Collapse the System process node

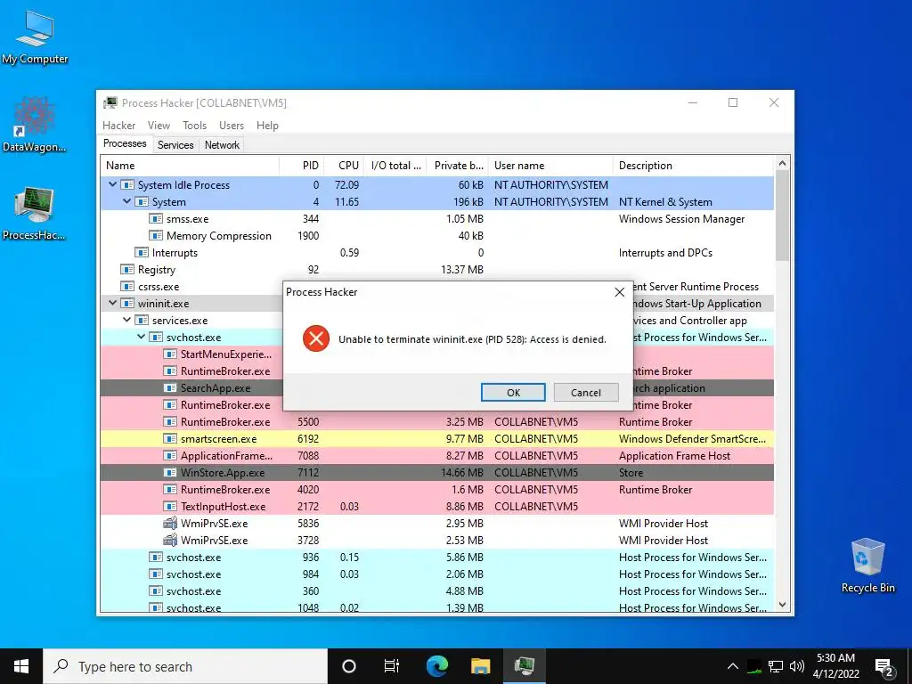(x=126, y=201)
